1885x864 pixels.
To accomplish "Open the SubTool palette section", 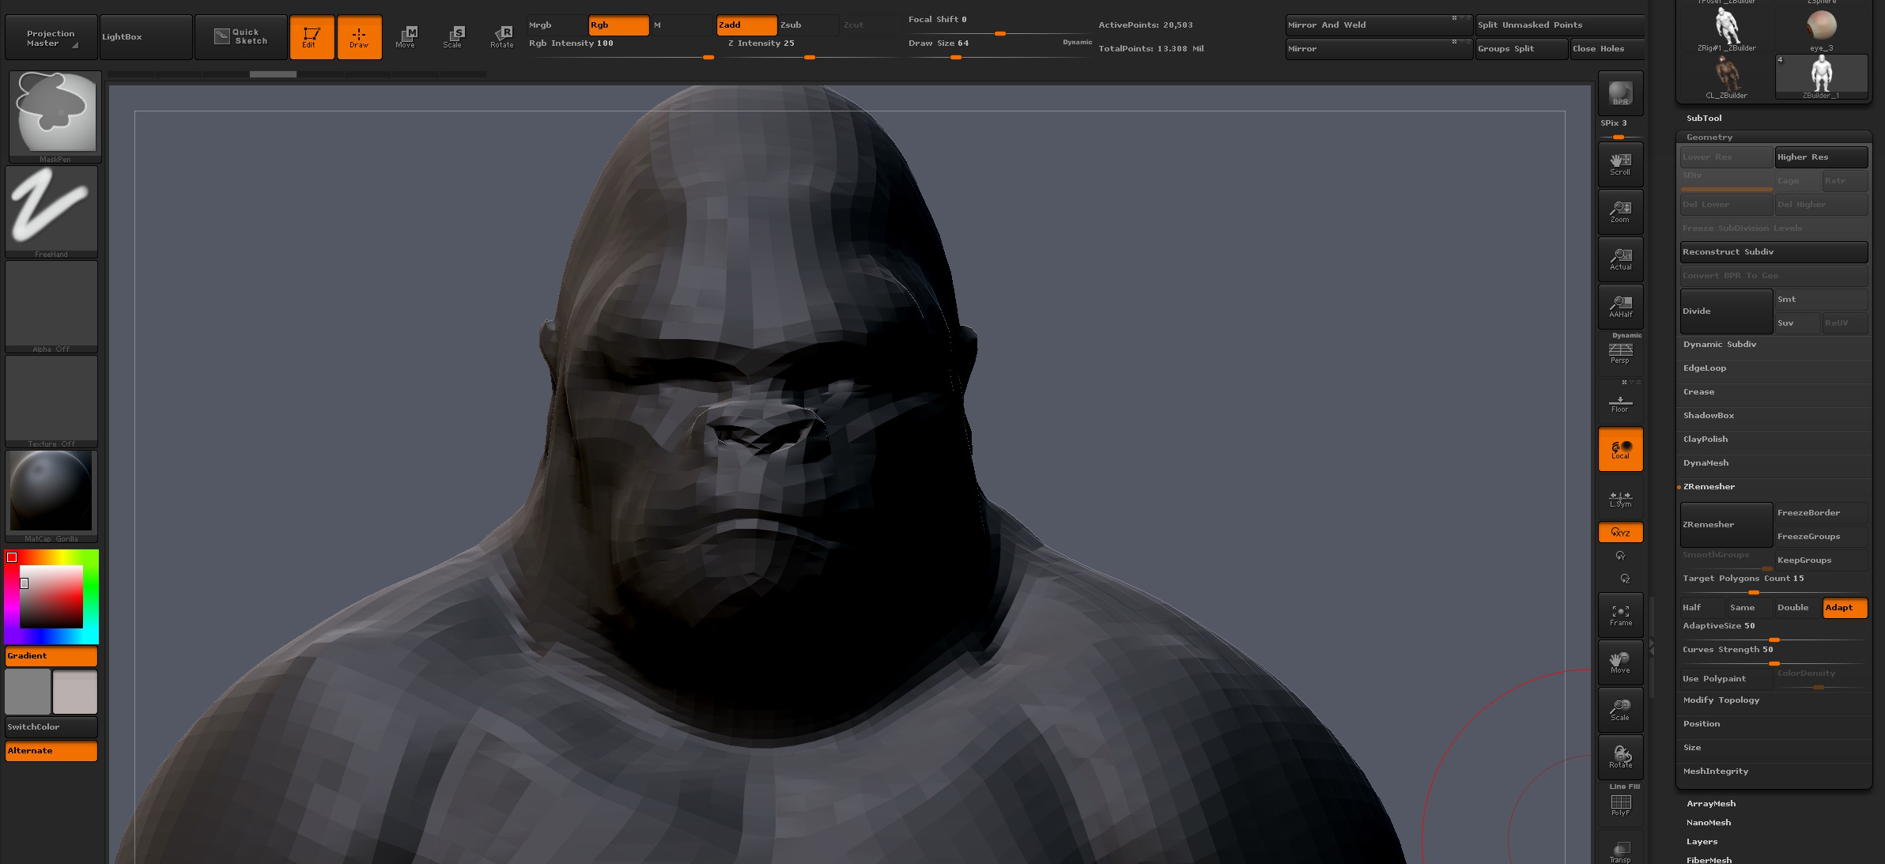I will 1704,119.
